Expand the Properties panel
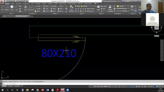This screenshot has width=164, height=92. 118,14
